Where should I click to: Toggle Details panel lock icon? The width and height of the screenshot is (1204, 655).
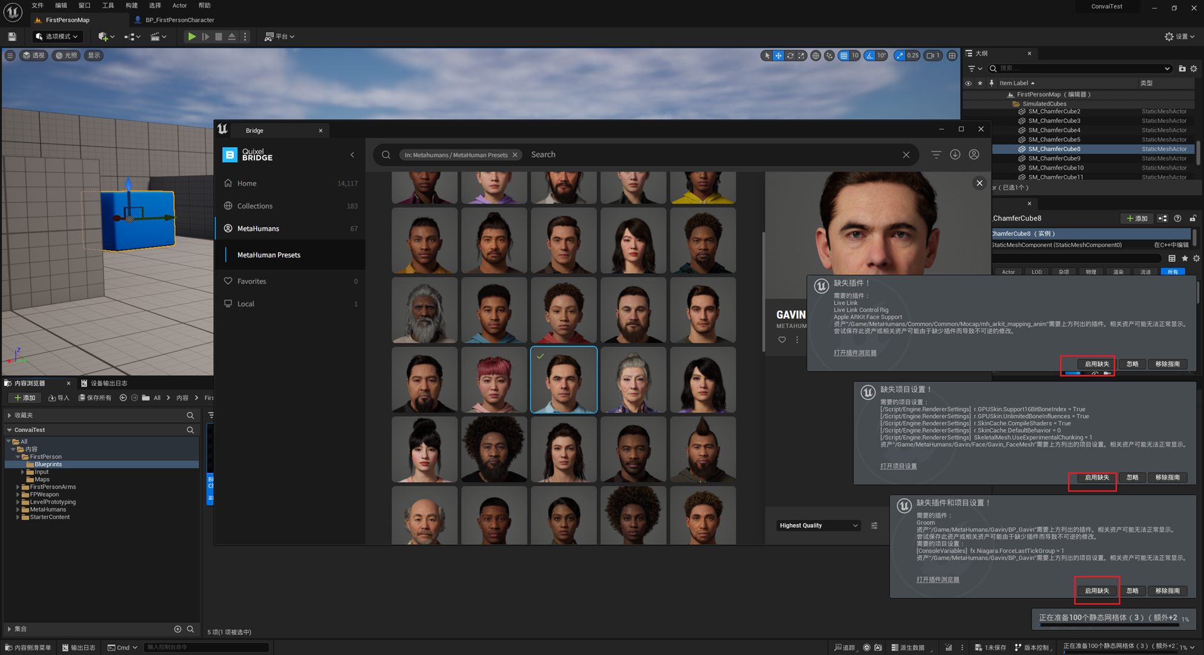(1192, 218)
